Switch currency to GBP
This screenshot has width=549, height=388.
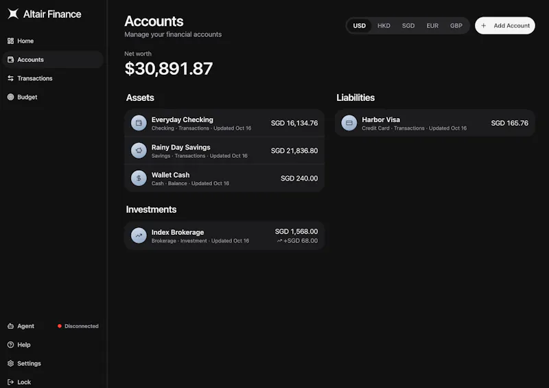[x=456, y=25]
